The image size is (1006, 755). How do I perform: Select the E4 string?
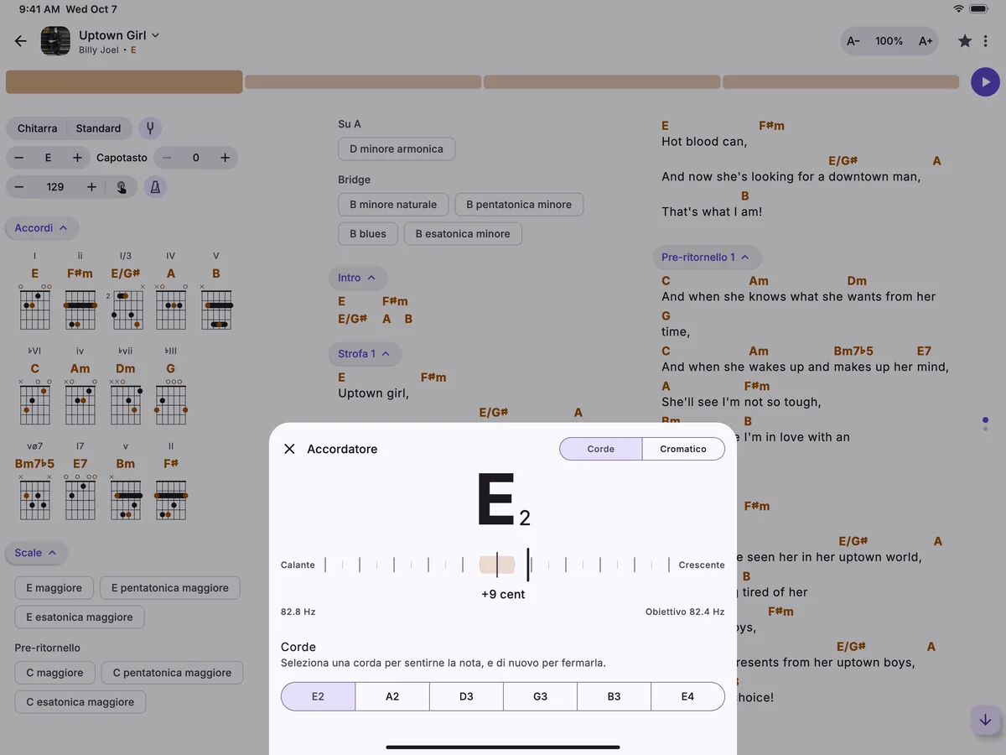[687, 696]
